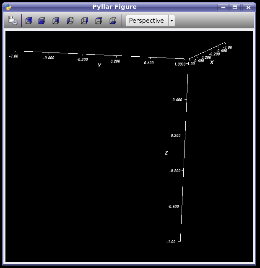
Task: Switch to the front-face cube view
Action: click(x=42, y=21)
